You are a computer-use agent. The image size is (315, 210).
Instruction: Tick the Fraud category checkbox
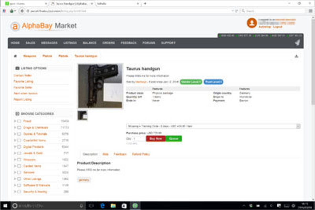pos(19,121)
